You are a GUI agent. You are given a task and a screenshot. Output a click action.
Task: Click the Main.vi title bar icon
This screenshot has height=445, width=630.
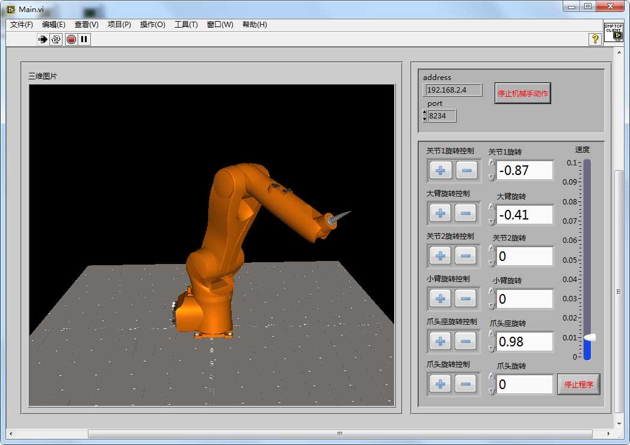pyautogui.click(x=11, y=9)
